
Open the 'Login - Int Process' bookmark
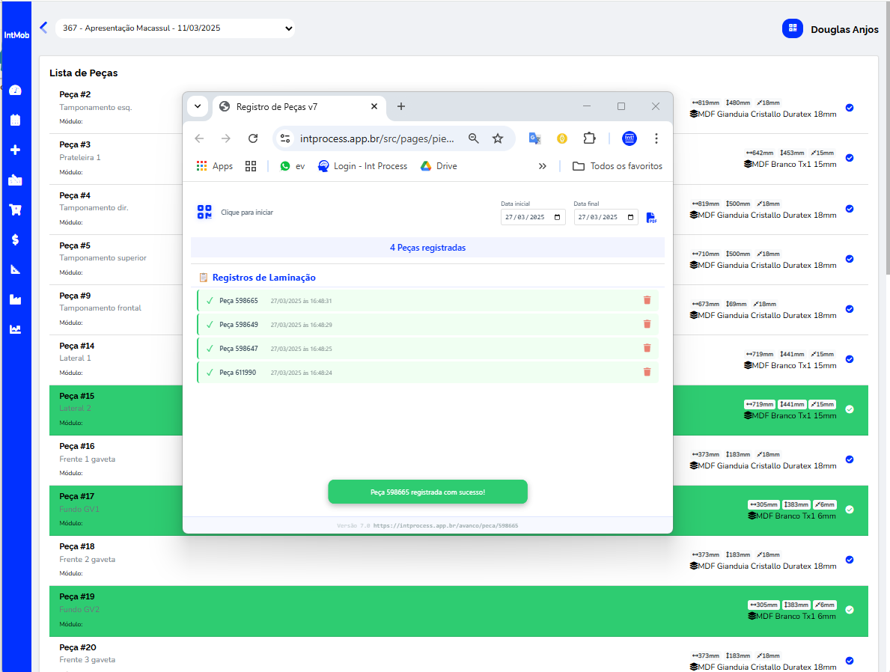[x=363, y=166]
